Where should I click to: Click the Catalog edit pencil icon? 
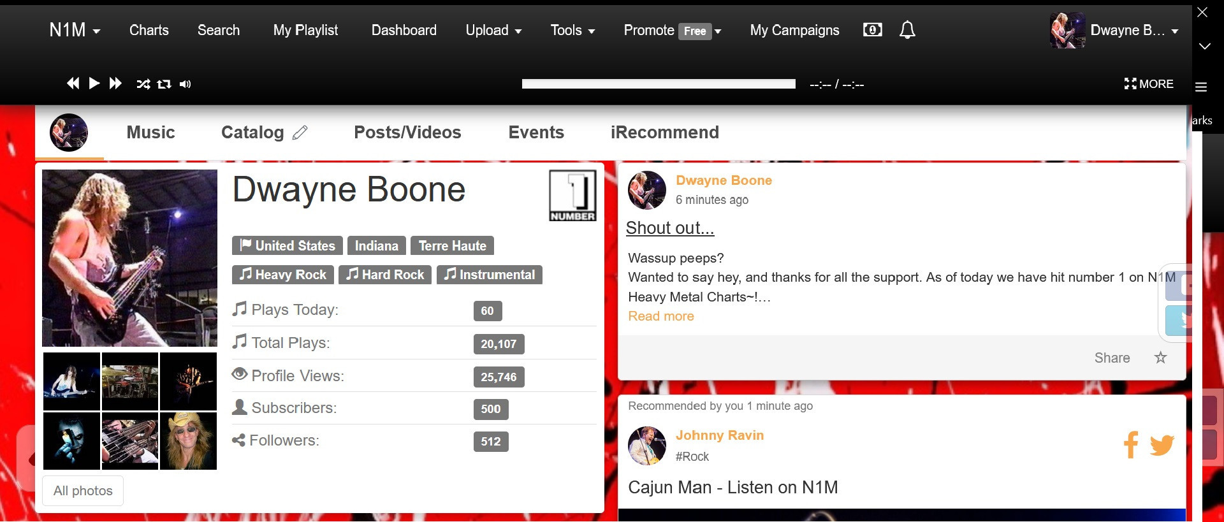(300, 133)
